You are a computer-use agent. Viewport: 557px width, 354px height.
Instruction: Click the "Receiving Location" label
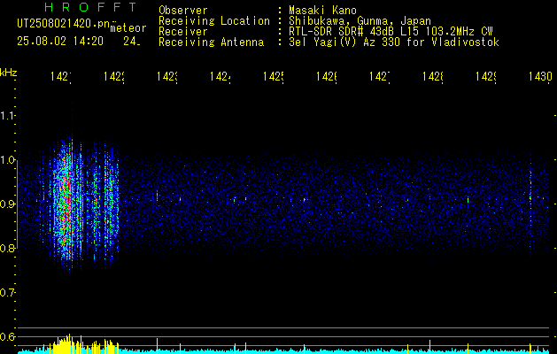pyautogui.click(x=214, y=21)
